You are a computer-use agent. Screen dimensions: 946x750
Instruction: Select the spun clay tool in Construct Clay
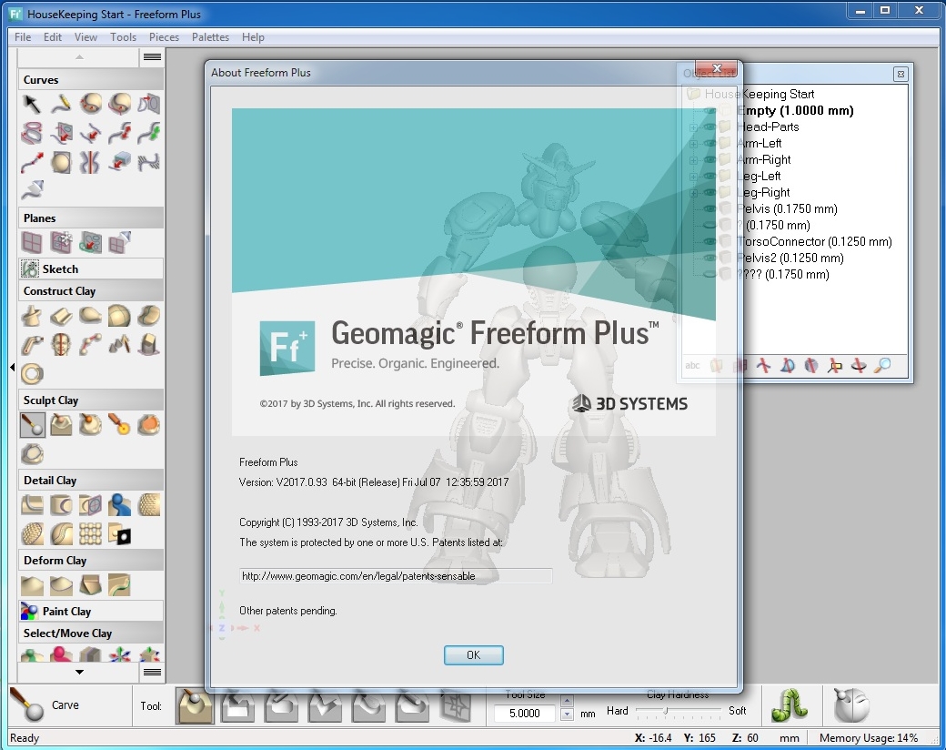31,316
